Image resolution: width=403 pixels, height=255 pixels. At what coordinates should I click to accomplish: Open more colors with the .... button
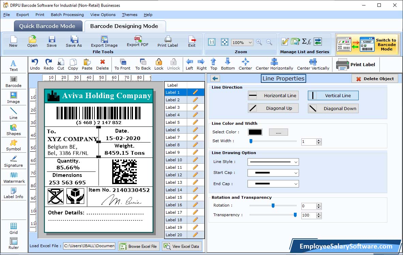(278, 132)
